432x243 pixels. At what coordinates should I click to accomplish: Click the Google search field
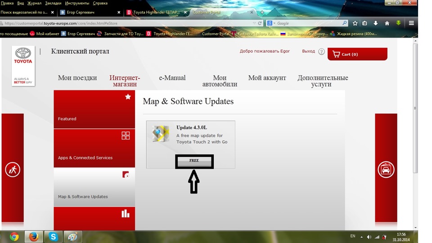[x=308, y=23]
